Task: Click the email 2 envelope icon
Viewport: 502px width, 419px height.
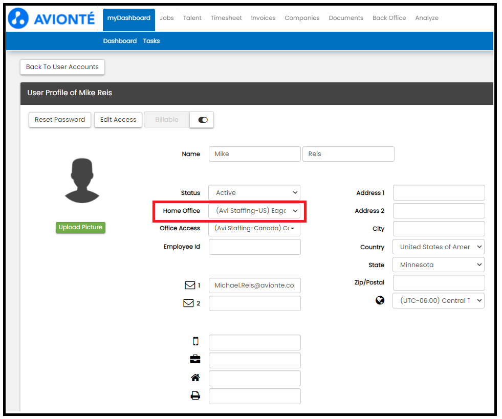Action: point(188,303)
